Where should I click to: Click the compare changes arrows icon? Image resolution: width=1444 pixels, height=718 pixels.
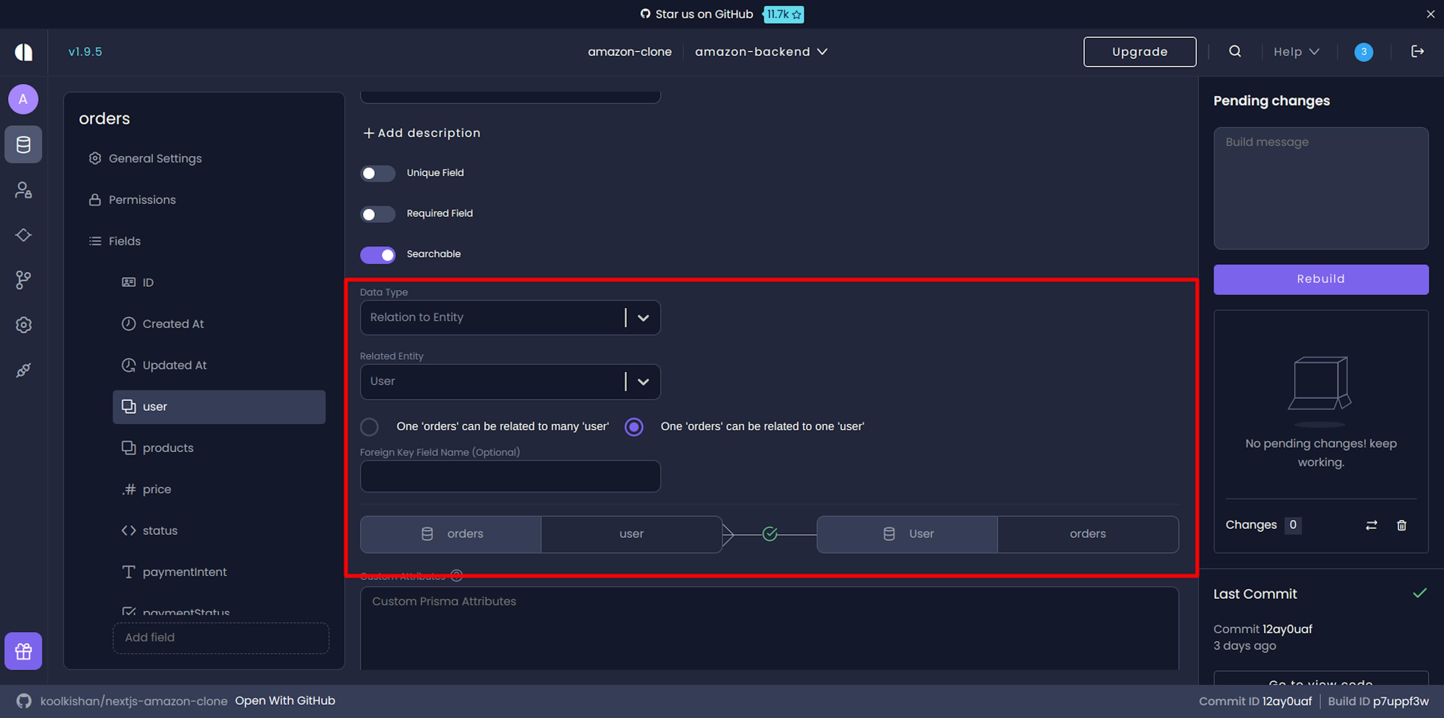coord(1371,525)
